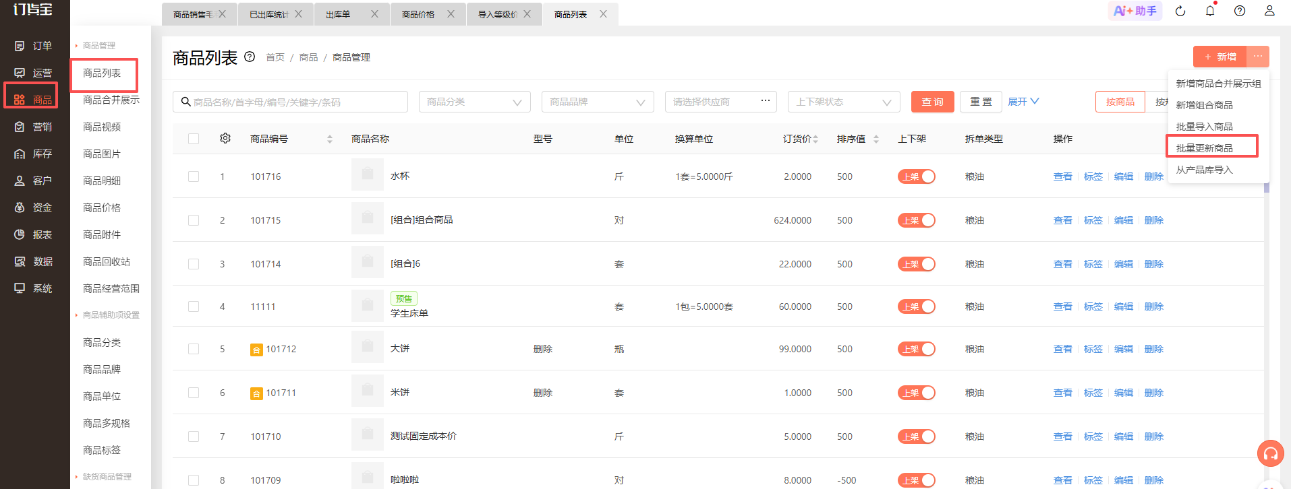Expand more filters with 展开
This screenshot has width=1291, height=489.
pyautogui.click(x=1023, y=102)
